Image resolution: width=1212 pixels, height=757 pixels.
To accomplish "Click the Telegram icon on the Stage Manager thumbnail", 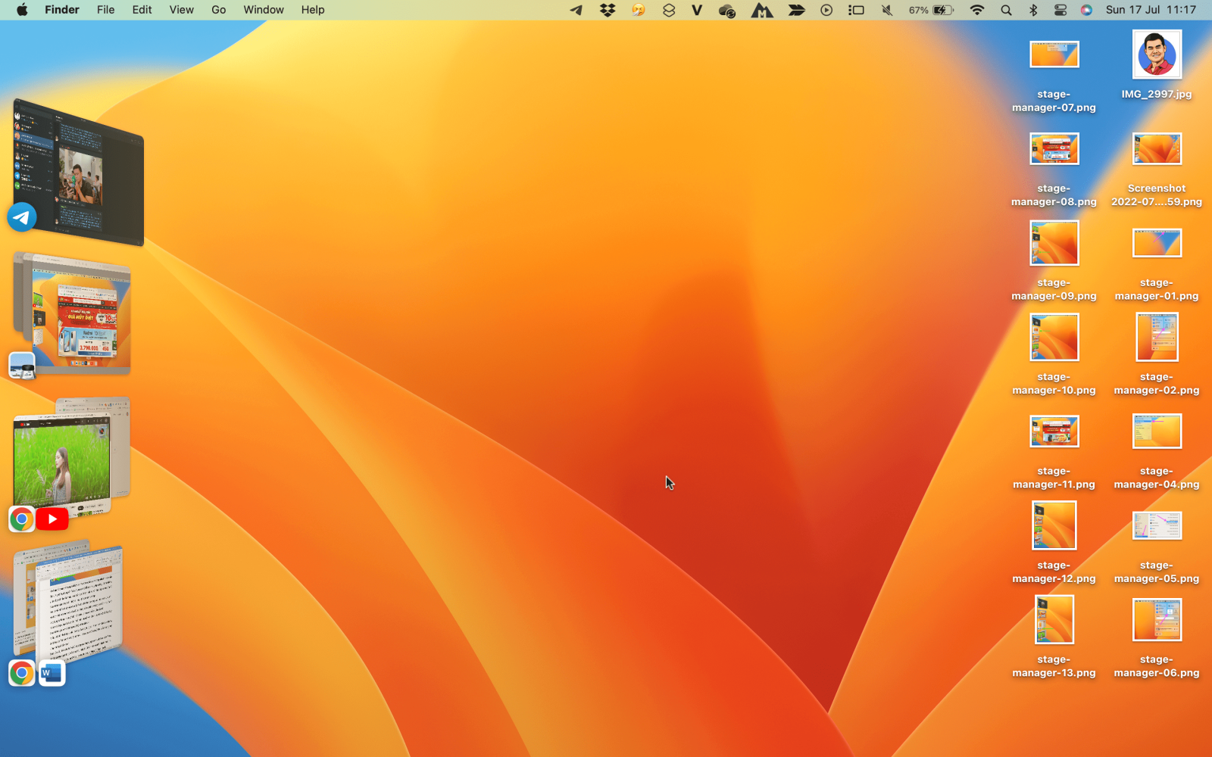I will click(x=22, y=217).
